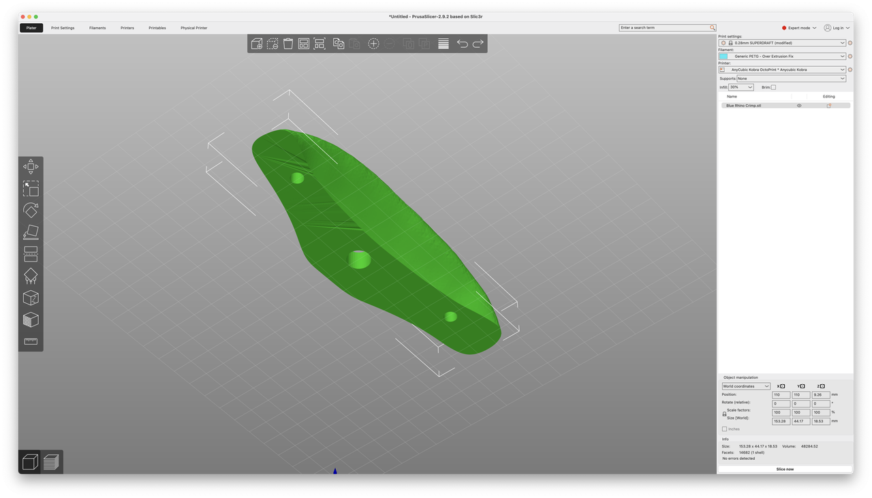Open the Print Settings tab
The image size is (872, 498).
(x=63, y=28)
